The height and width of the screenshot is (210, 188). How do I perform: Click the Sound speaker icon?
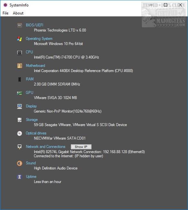pos(20,163)
